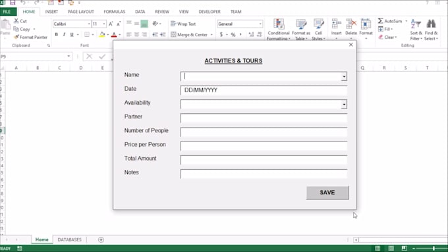The width and height of the screenshot is (448, 252).
Task: Click the Copy icon in Clipboard
Action: coord(16,29)
